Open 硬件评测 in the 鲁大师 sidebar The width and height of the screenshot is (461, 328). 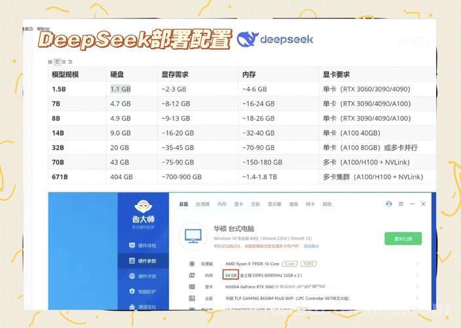tap(143, 276)
